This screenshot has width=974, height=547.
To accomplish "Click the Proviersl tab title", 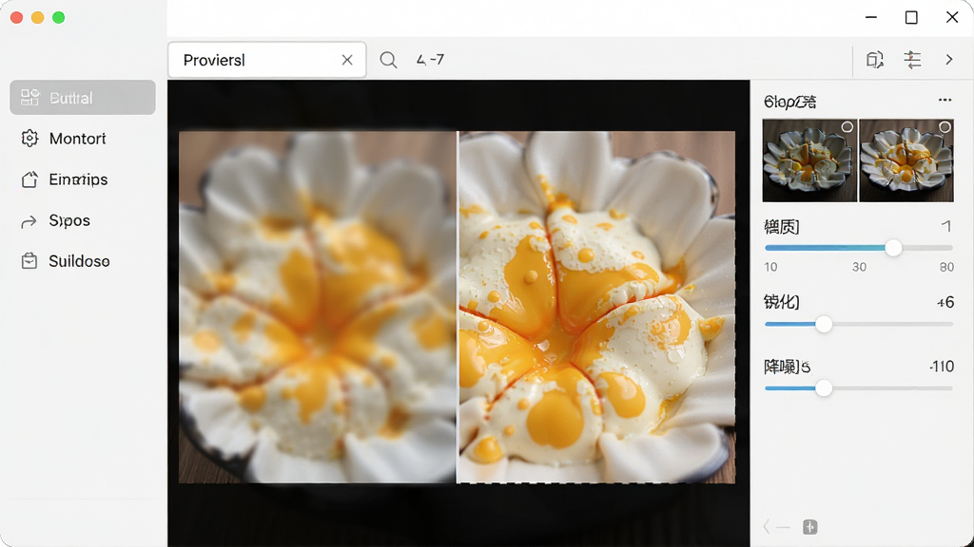I will 214,60.
